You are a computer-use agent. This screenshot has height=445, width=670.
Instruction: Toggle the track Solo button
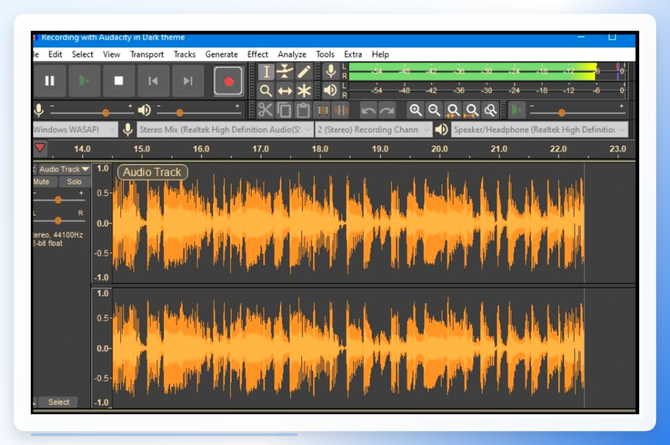tap(74, 181)
